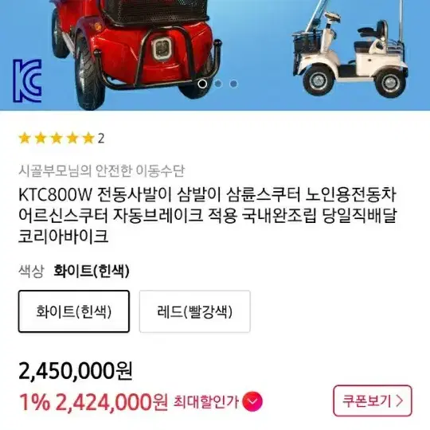Image resolution: width=430 pixels, height=430 pixels.
Task: Expand the pink 최대할인가 dropdown chevron
Action: (253, 402)
